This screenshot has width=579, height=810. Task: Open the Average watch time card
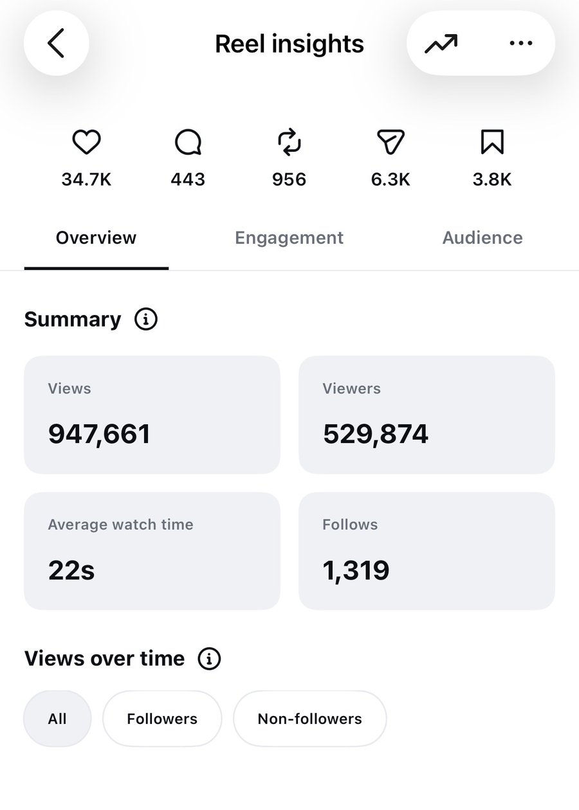[152, 551]
